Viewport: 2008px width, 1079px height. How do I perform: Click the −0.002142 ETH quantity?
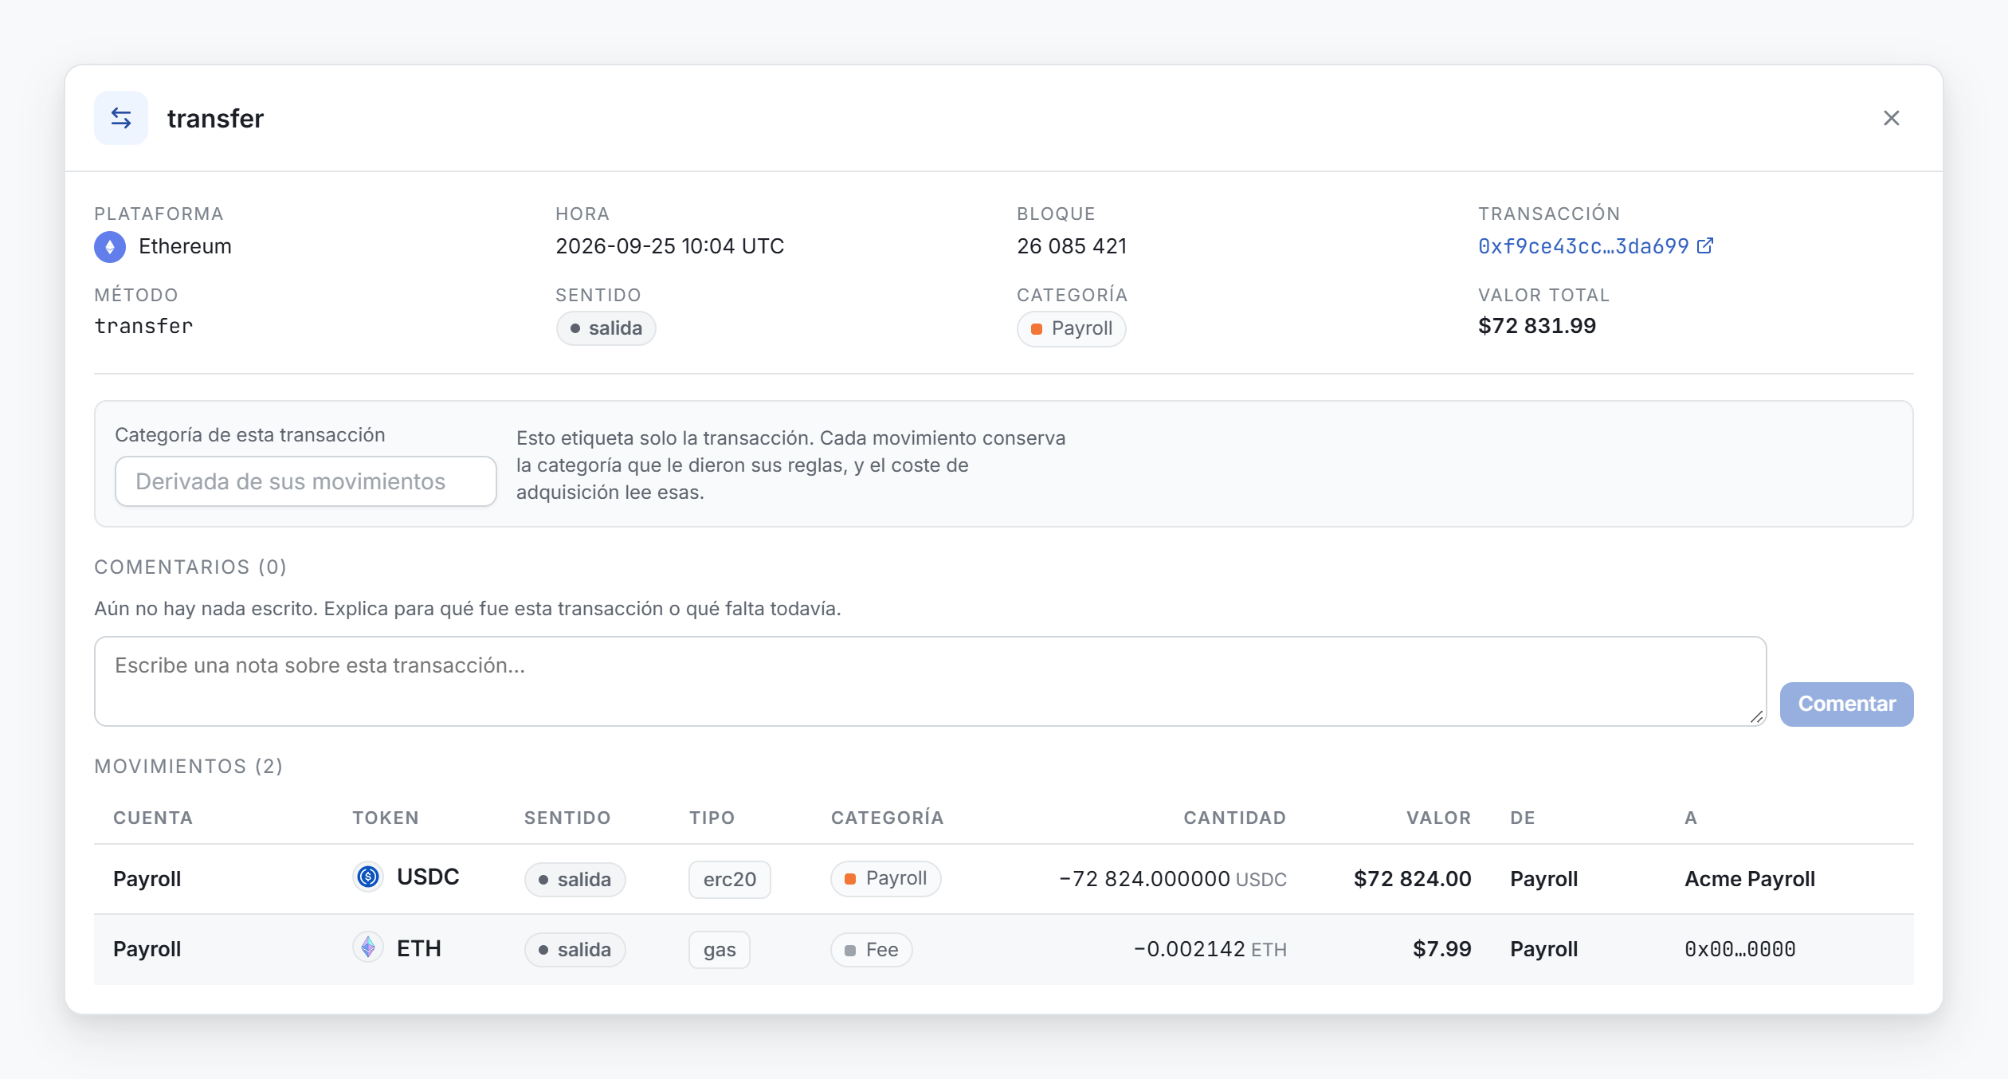[1210, 948]
